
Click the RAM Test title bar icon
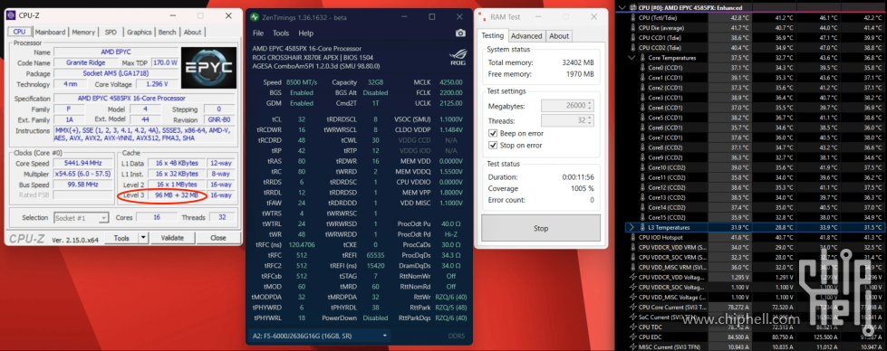coord(481,17)
